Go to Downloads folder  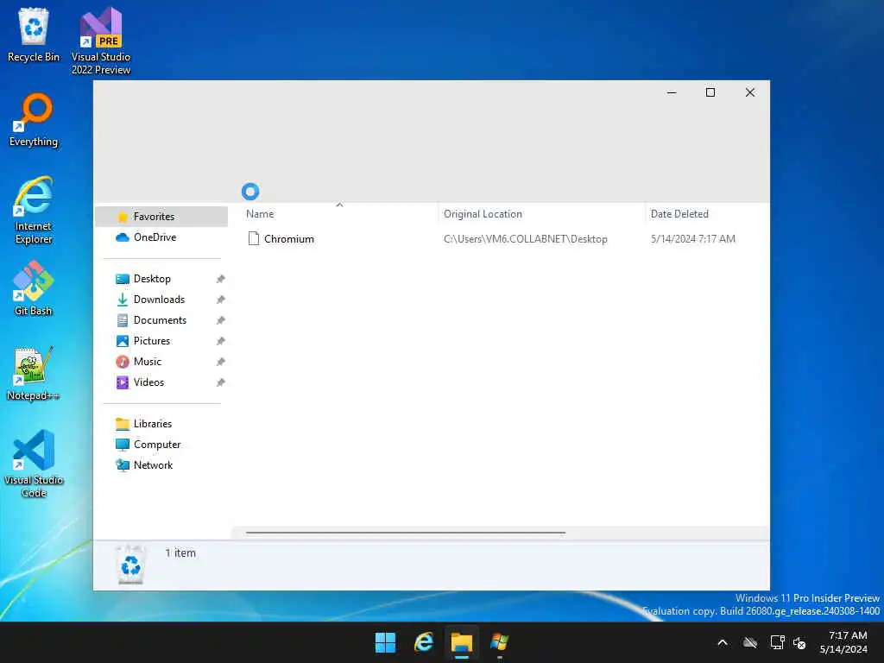pyautogui.click(x=159, y=300)
